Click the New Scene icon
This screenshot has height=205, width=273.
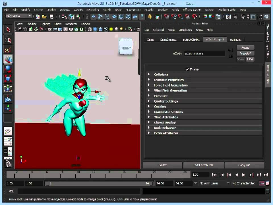[38, 17]
